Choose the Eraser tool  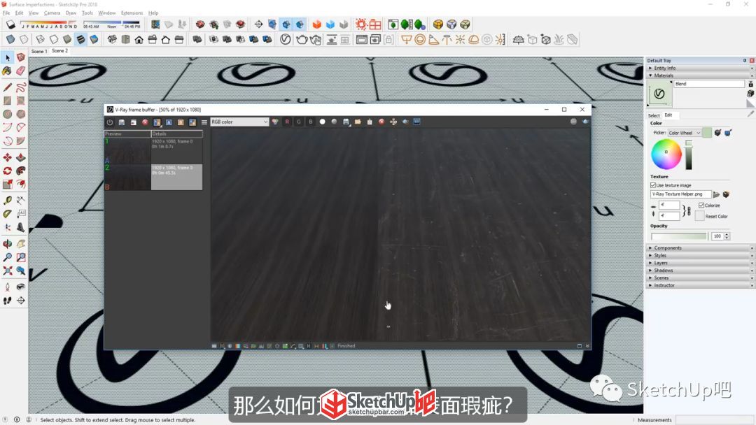click(x=21, y=71)
